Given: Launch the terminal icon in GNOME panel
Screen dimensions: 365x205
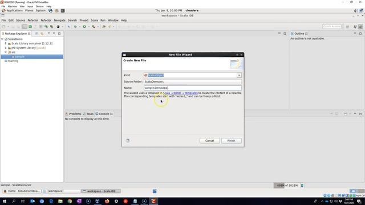Looking at the screenshot, I should coord(63,10).
